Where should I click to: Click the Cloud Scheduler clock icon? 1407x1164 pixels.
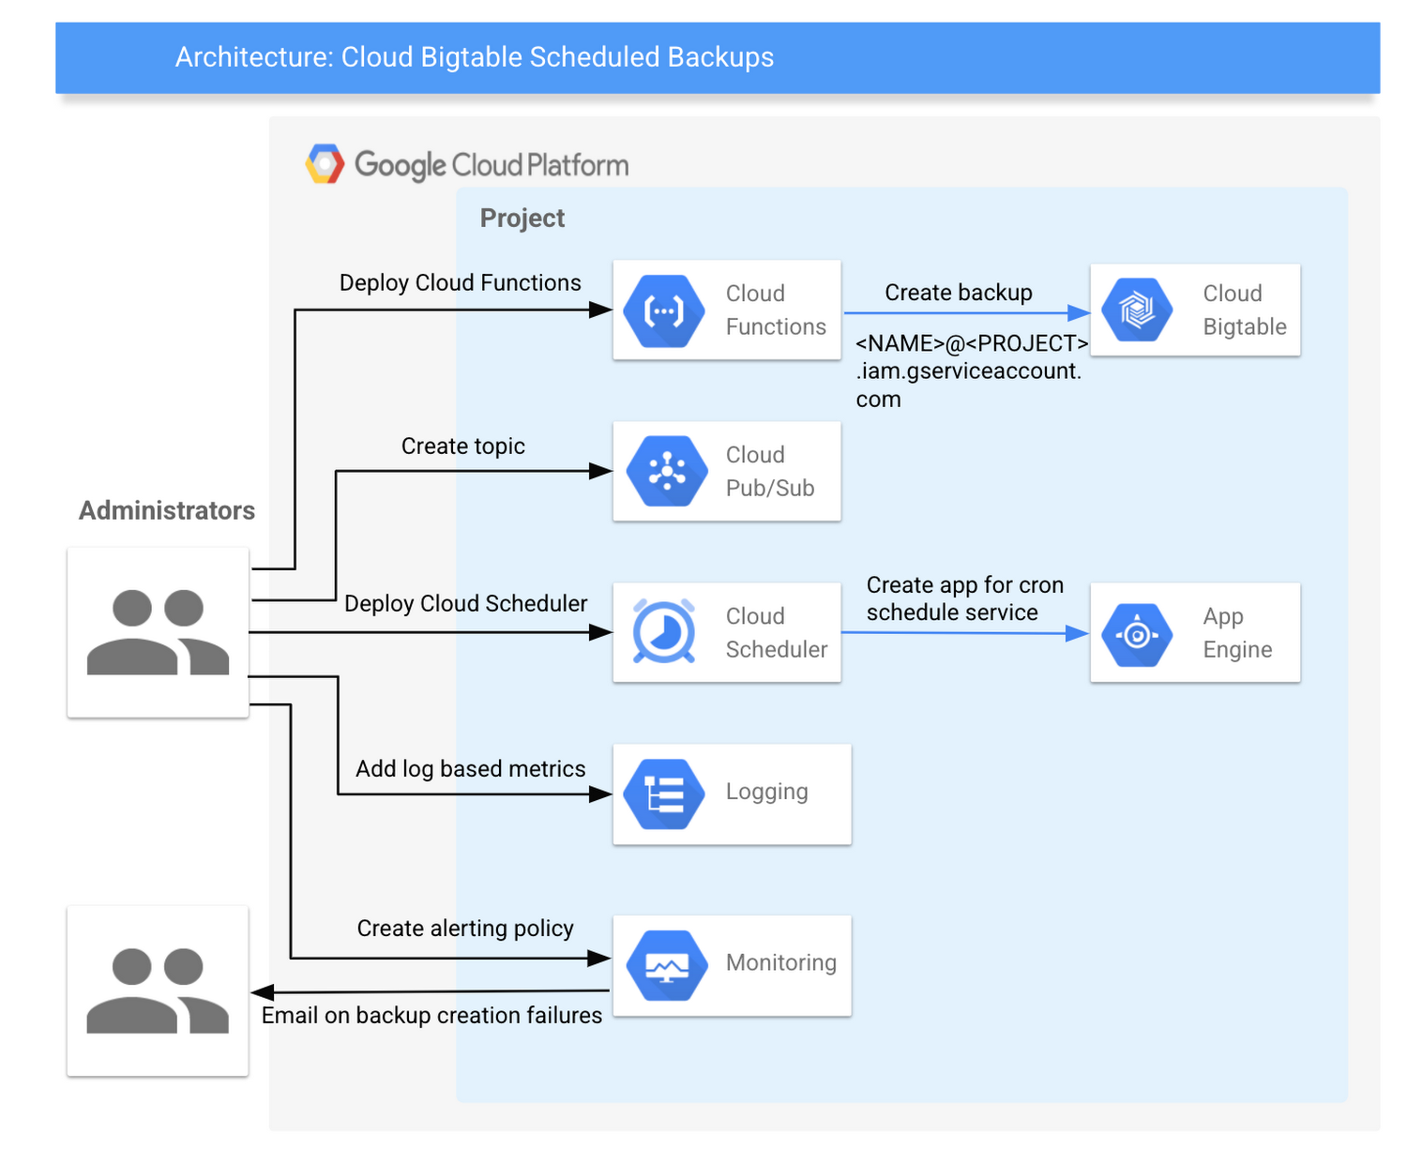click(x=664, y=631)
